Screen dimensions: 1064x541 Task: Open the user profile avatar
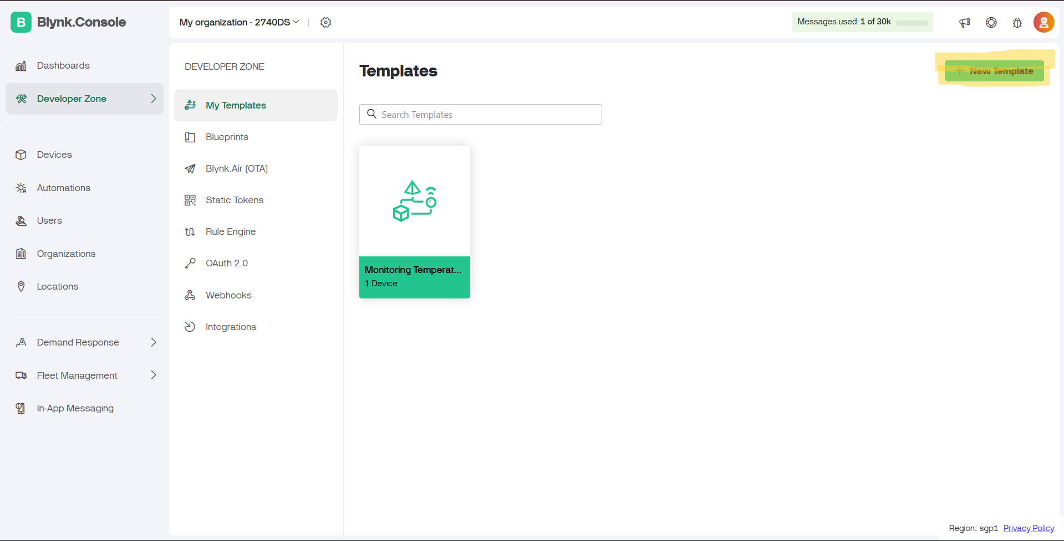click(1043, 22)
